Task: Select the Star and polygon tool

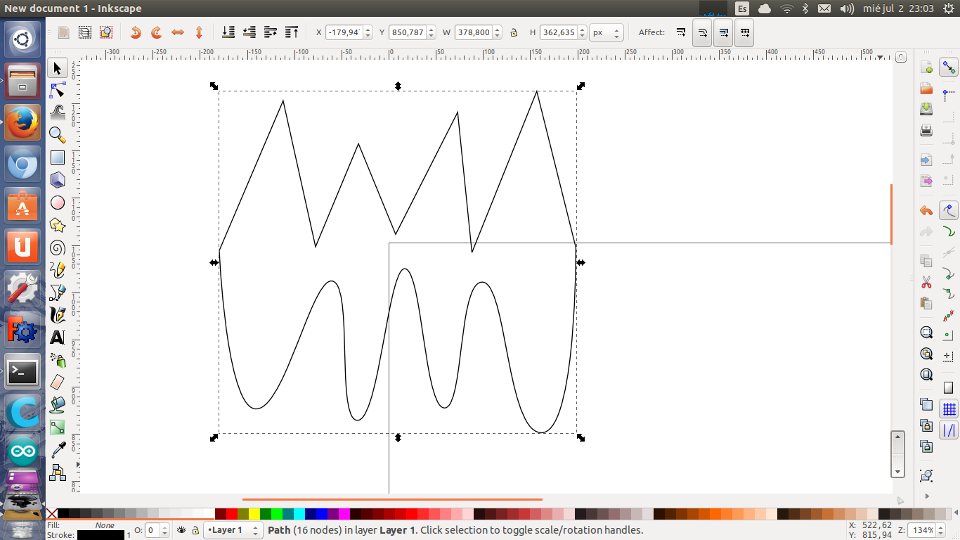Action: pos(58,225)
